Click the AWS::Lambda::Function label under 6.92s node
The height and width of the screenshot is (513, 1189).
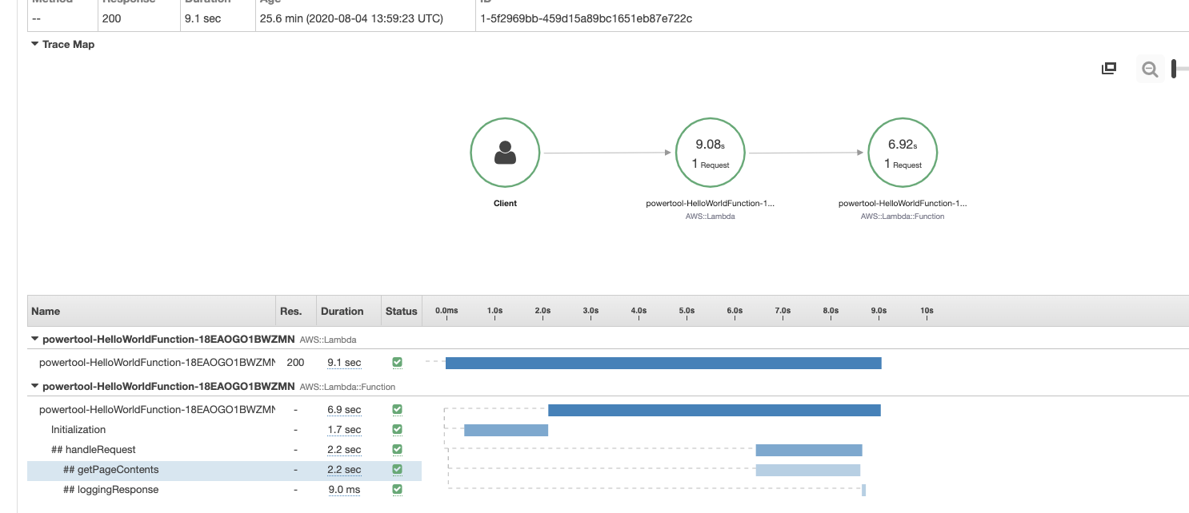(x=903, y=216)
